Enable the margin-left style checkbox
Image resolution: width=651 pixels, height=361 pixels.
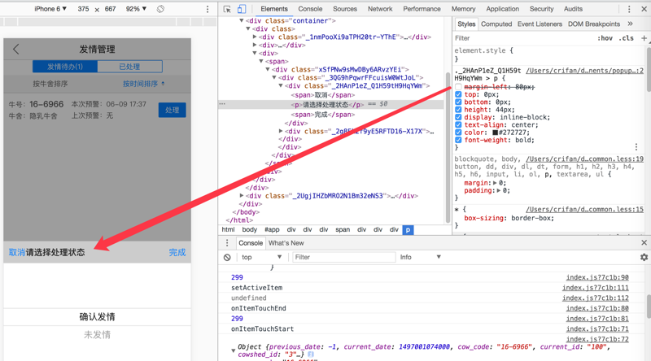pyautogui.click(x=458, y=87)
